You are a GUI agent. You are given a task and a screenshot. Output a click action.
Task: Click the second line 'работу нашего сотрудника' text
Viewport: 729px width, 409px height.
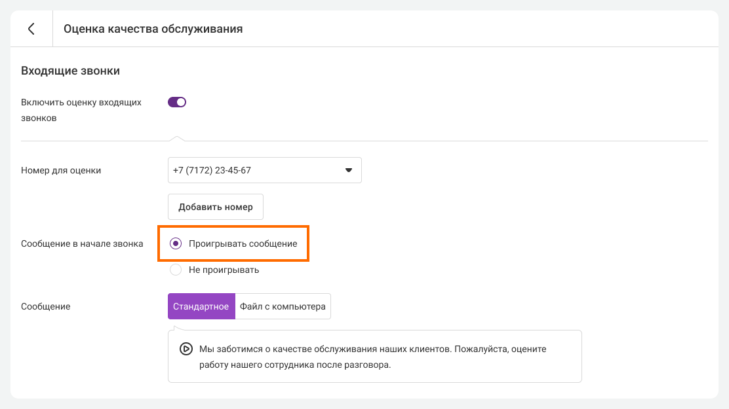tap(294, 365)
